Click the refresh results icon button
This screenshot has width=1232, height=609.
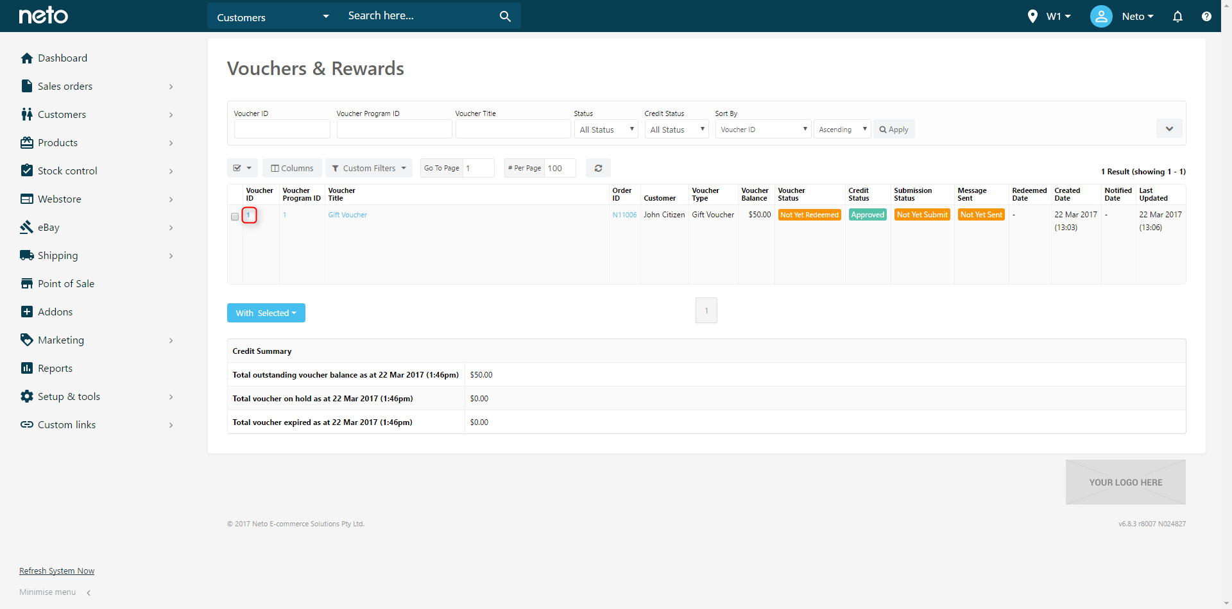(598, 168)
